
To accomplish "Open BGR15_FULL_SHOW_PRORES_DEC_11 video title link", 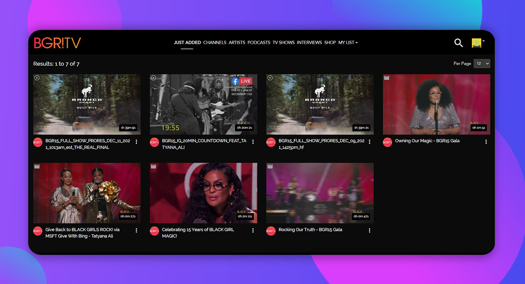I will 88,144.
